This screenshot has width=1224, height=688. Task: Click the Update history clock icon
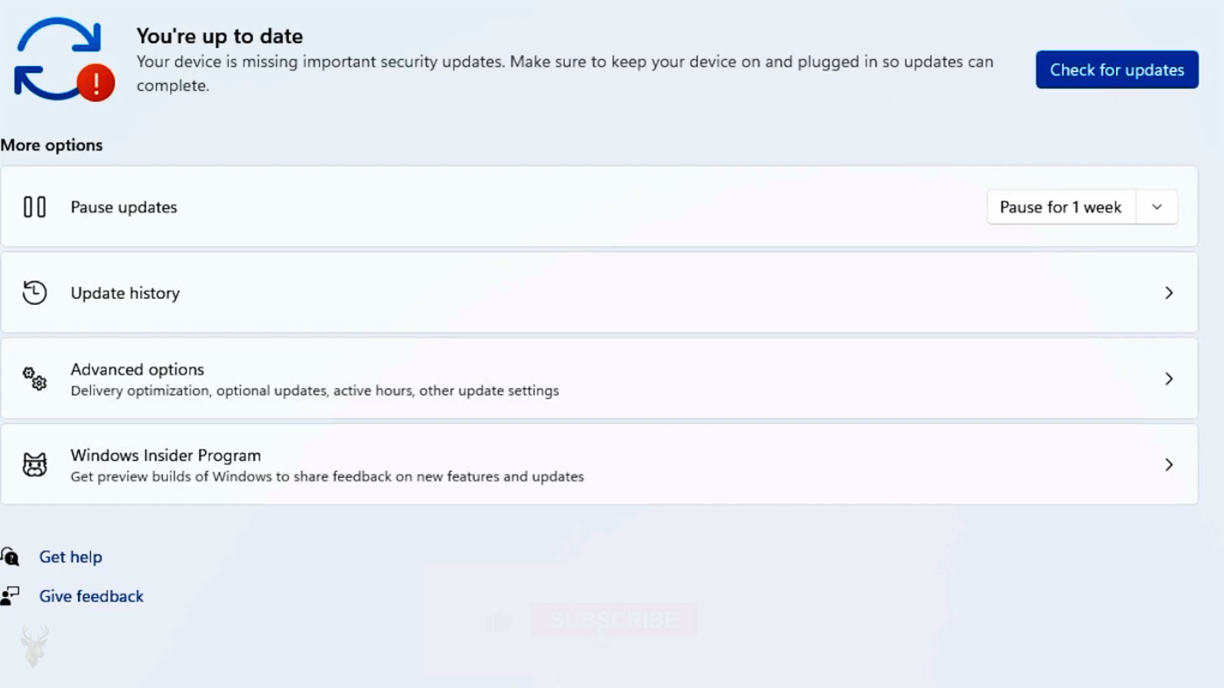click(34, 293)
